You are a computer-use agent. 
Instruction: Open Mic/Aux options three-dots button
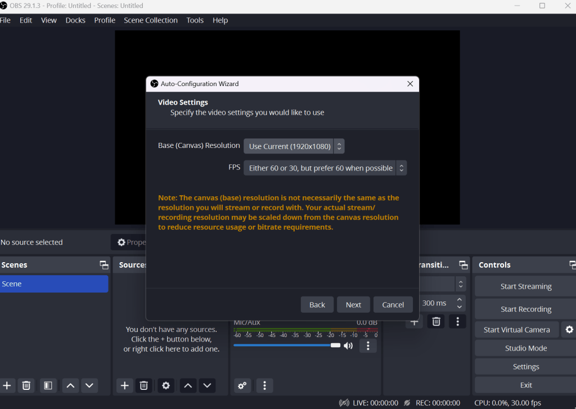click(x=368, y=345)
